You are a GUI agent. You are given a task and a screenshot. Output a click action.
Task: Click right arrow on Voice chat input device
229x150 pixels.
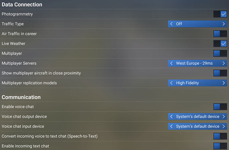click(x=224, y=126)
